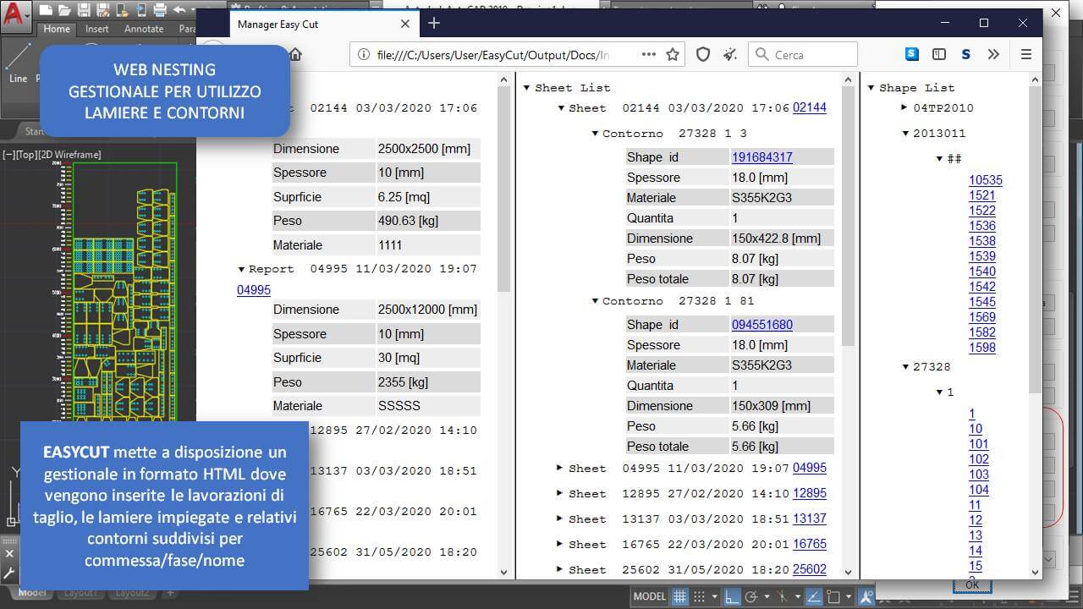
Task: Open snap mode dropdown arrow in status bar
Action: tap(714, 597)
